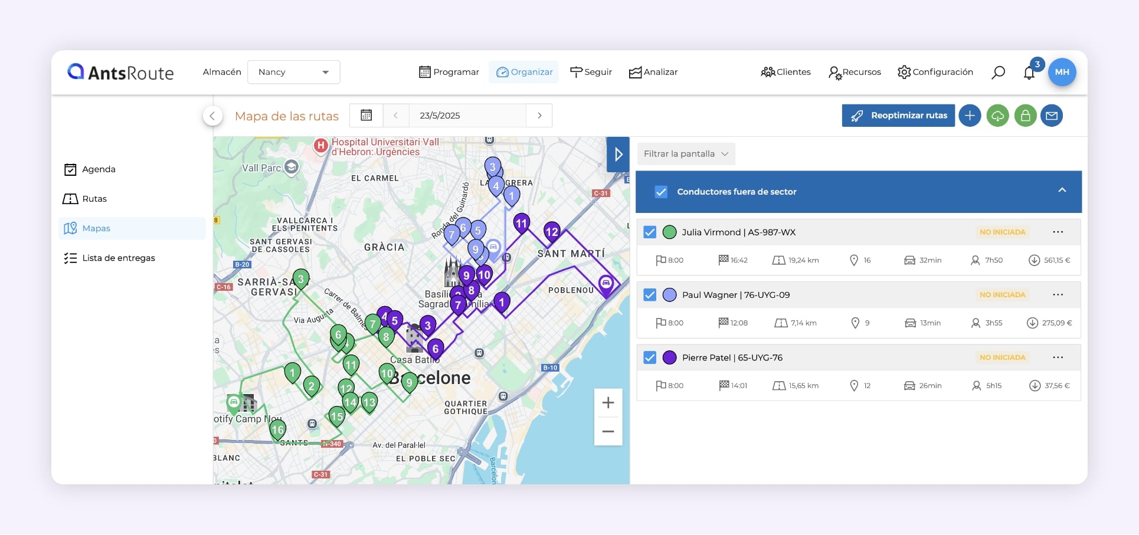Image resolution: width=1139 pixels, height=535 pixels.
Task: Expand the Filtrar la pantalla dropdown
Action: [686, 154]
